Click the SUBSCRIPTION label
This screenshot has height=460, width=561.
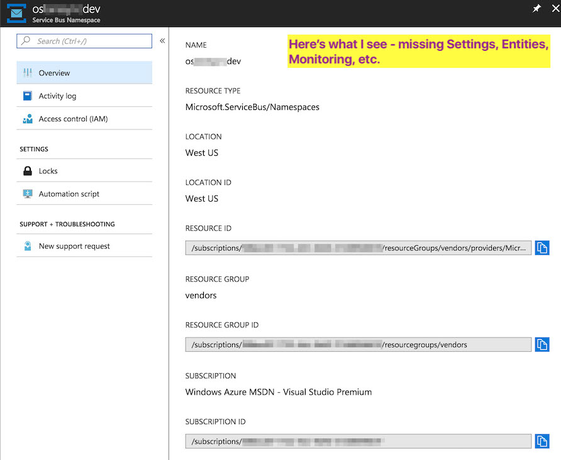coord(210,376)
